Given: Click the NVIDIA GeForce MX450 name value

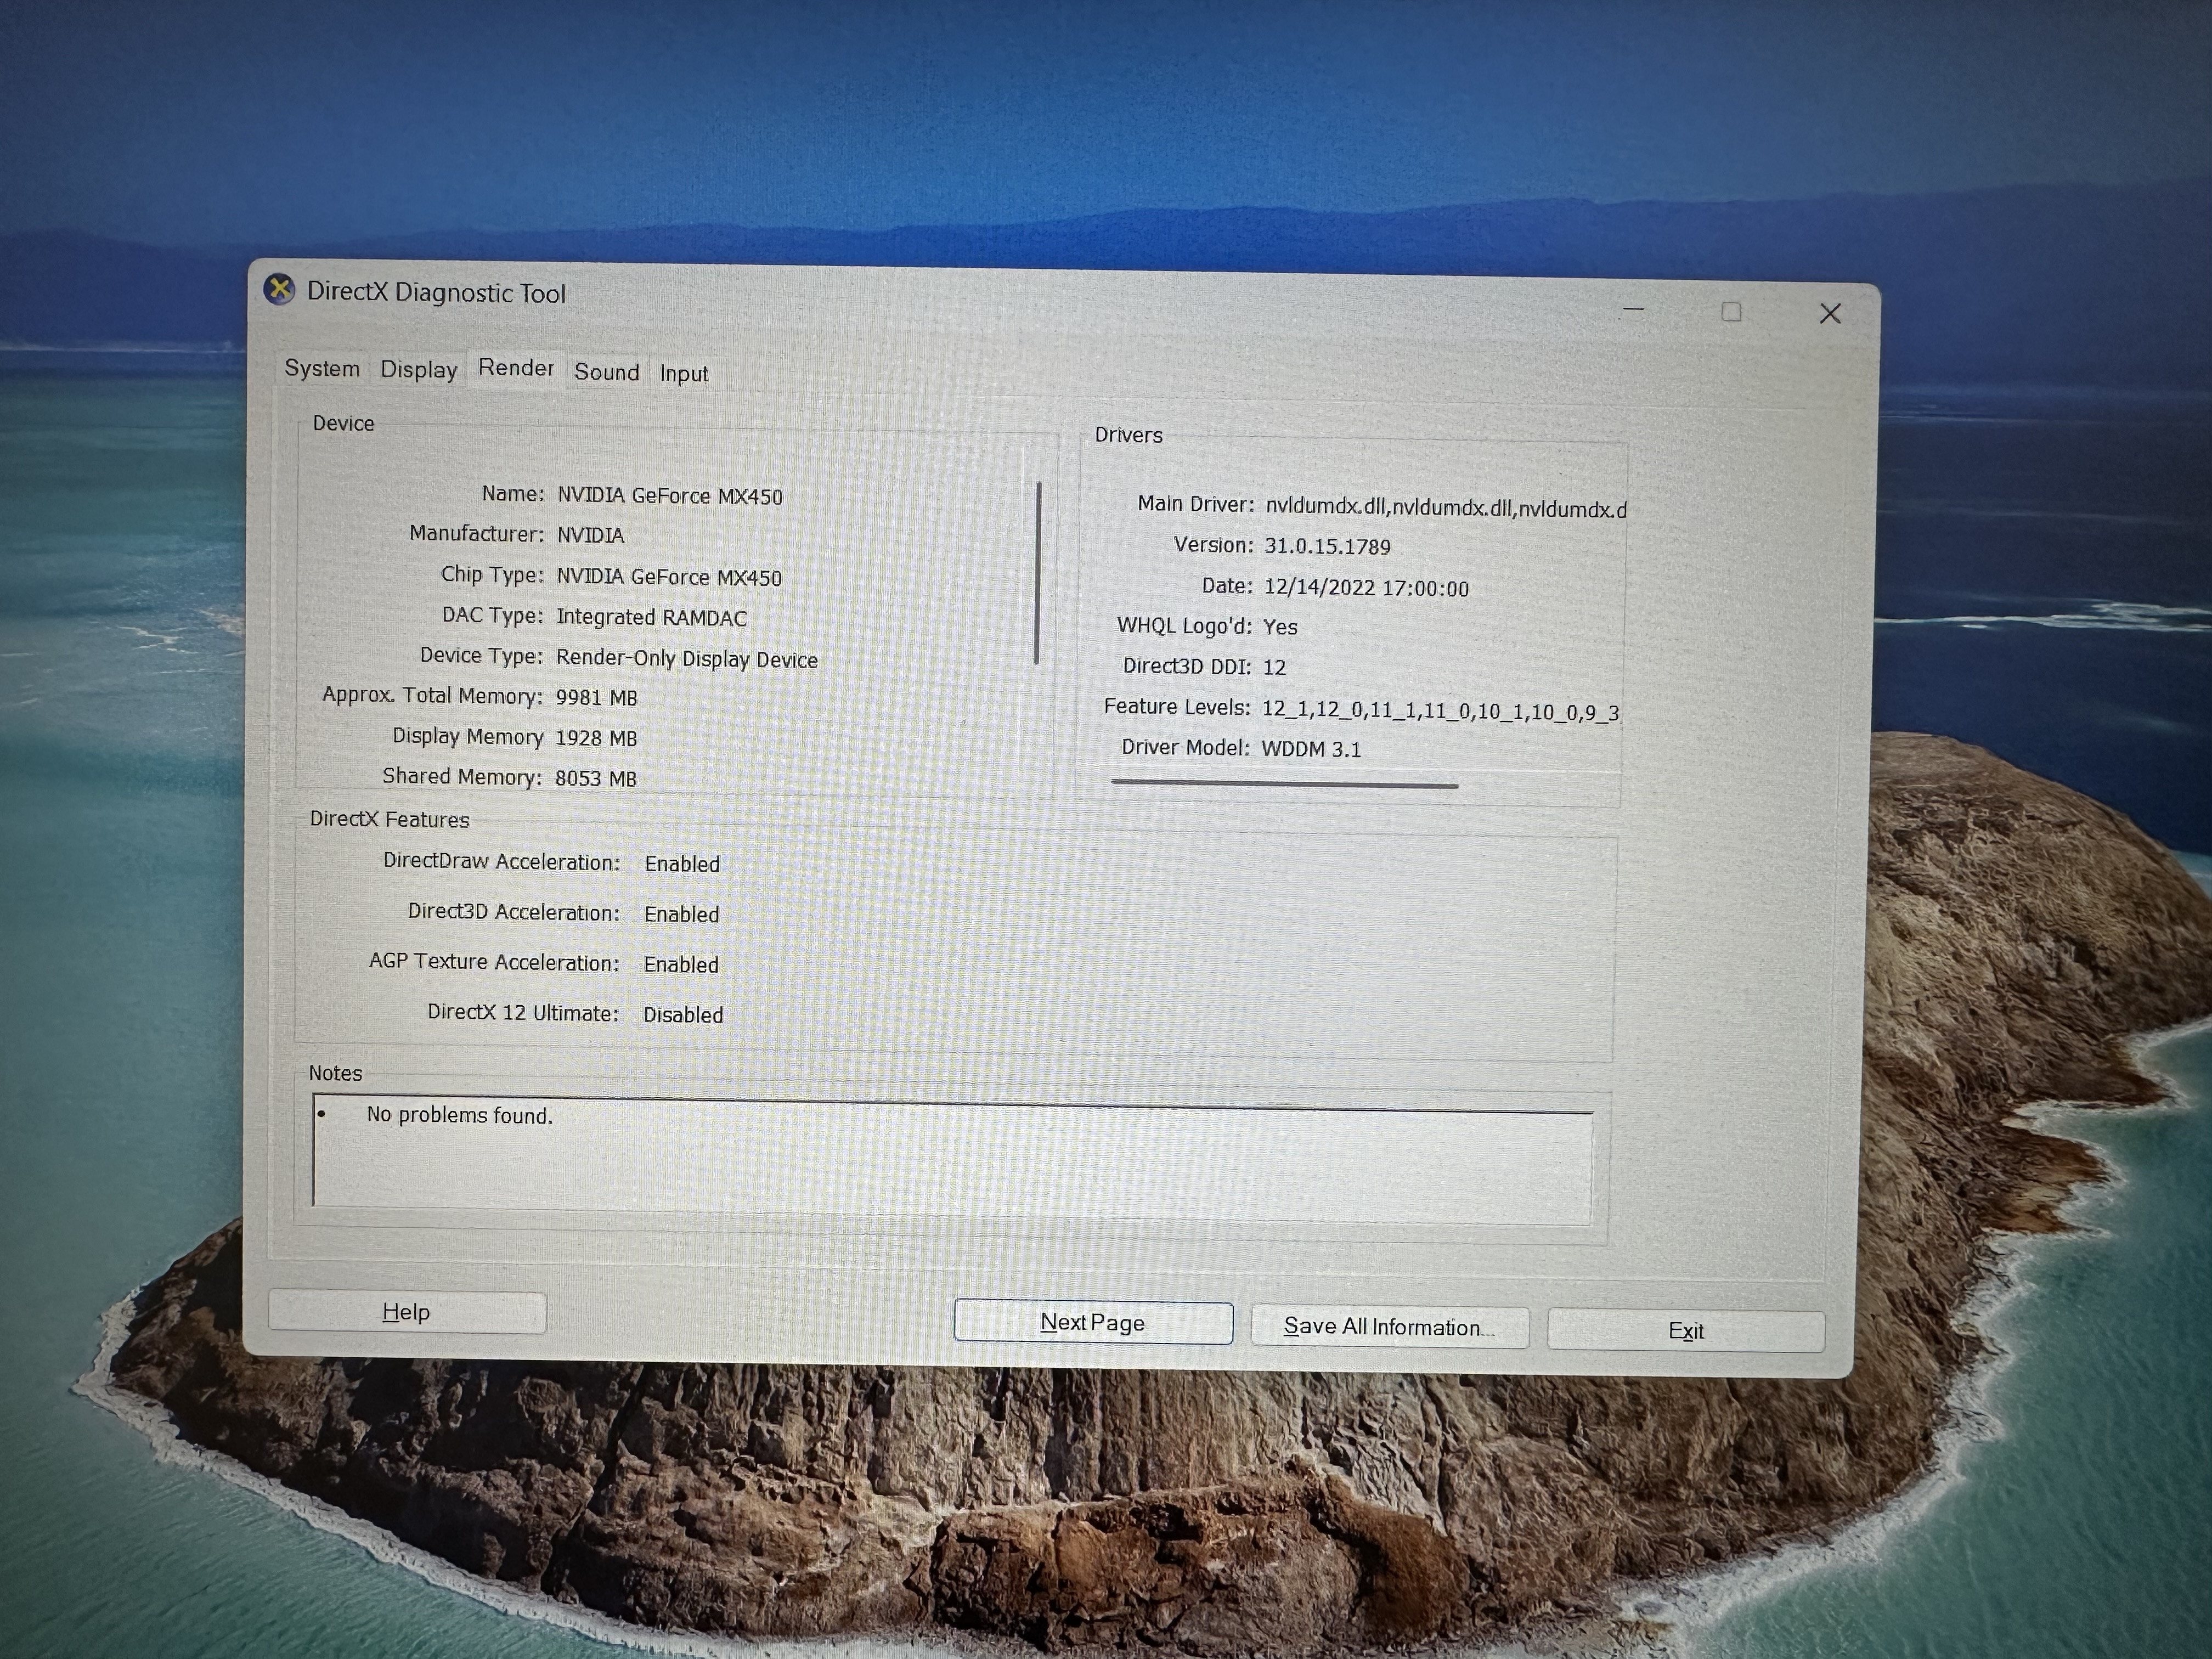Looking at the screenshot, I should click(x=669, y=496).
